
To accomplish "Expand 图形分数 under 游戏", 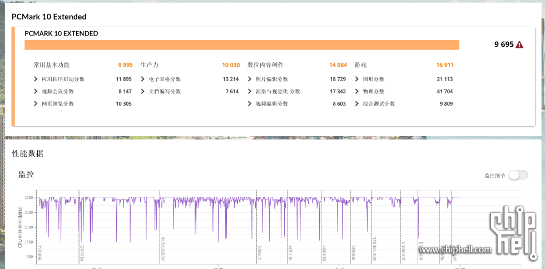I will pos(357,79).
